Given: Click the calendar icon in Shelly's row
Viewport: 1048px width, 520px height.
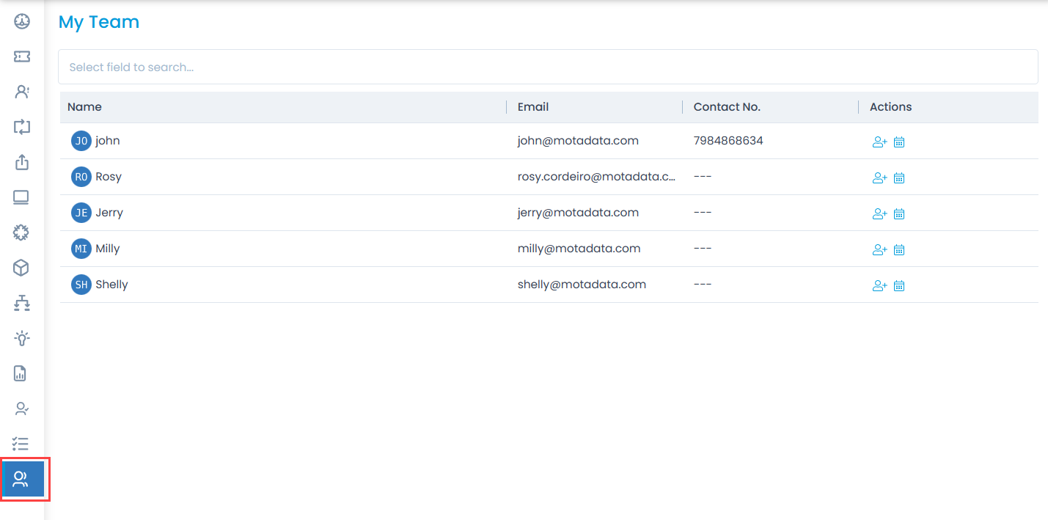Looking at the screenshot, I should (x=899, y=286).
